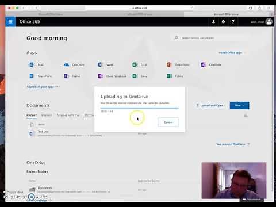276x207 pixels.
Task: Click the Safari share icon
Action: (x=259, y=8)
